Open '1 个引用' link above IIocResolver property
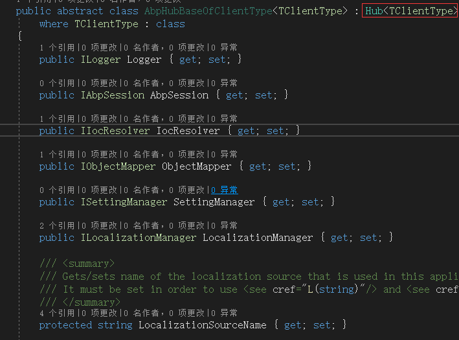 [57, 119]
